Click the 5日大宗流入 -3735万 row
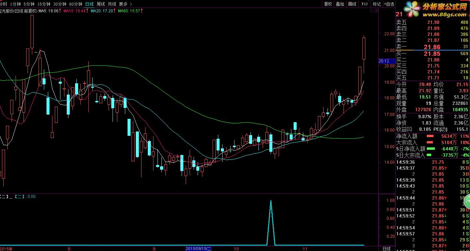The image size is (470, 251). tap(432, 155)
